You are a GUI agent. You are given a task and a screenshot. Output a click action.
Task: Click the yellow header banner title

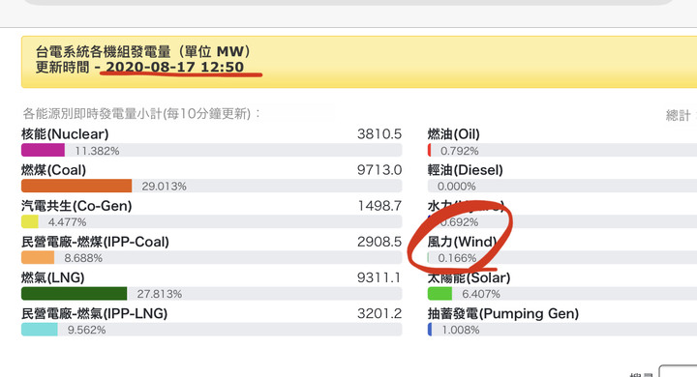(143, 51)
